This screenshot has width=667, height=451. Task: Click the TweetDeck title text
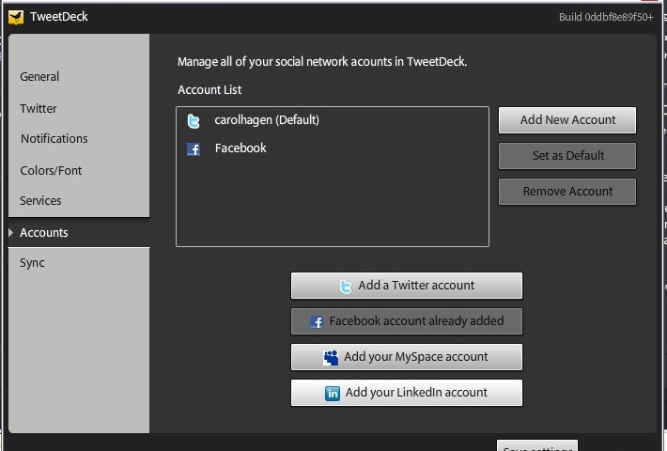[58, 17]
